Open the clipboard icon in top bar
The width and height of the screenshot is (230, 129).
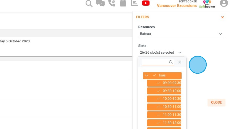[x=123, y=3]
